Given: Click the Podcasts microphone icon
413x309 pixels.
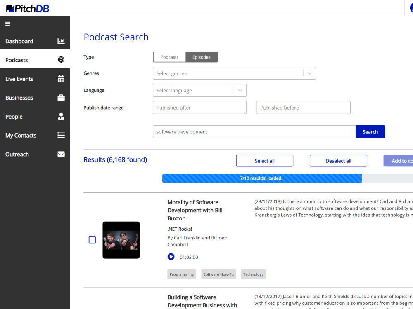Looking at the screenshot, I should click(x=61, y=60).
